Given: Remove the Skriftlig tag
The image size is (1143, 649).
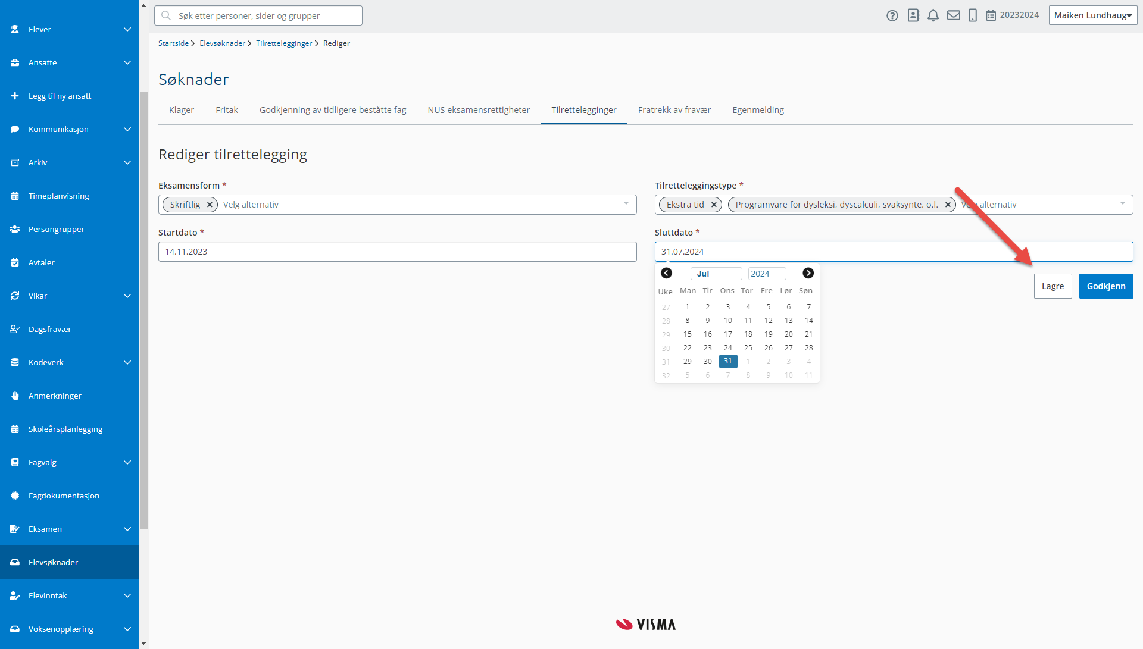Looking at the screenshot, I should point(210,205).
